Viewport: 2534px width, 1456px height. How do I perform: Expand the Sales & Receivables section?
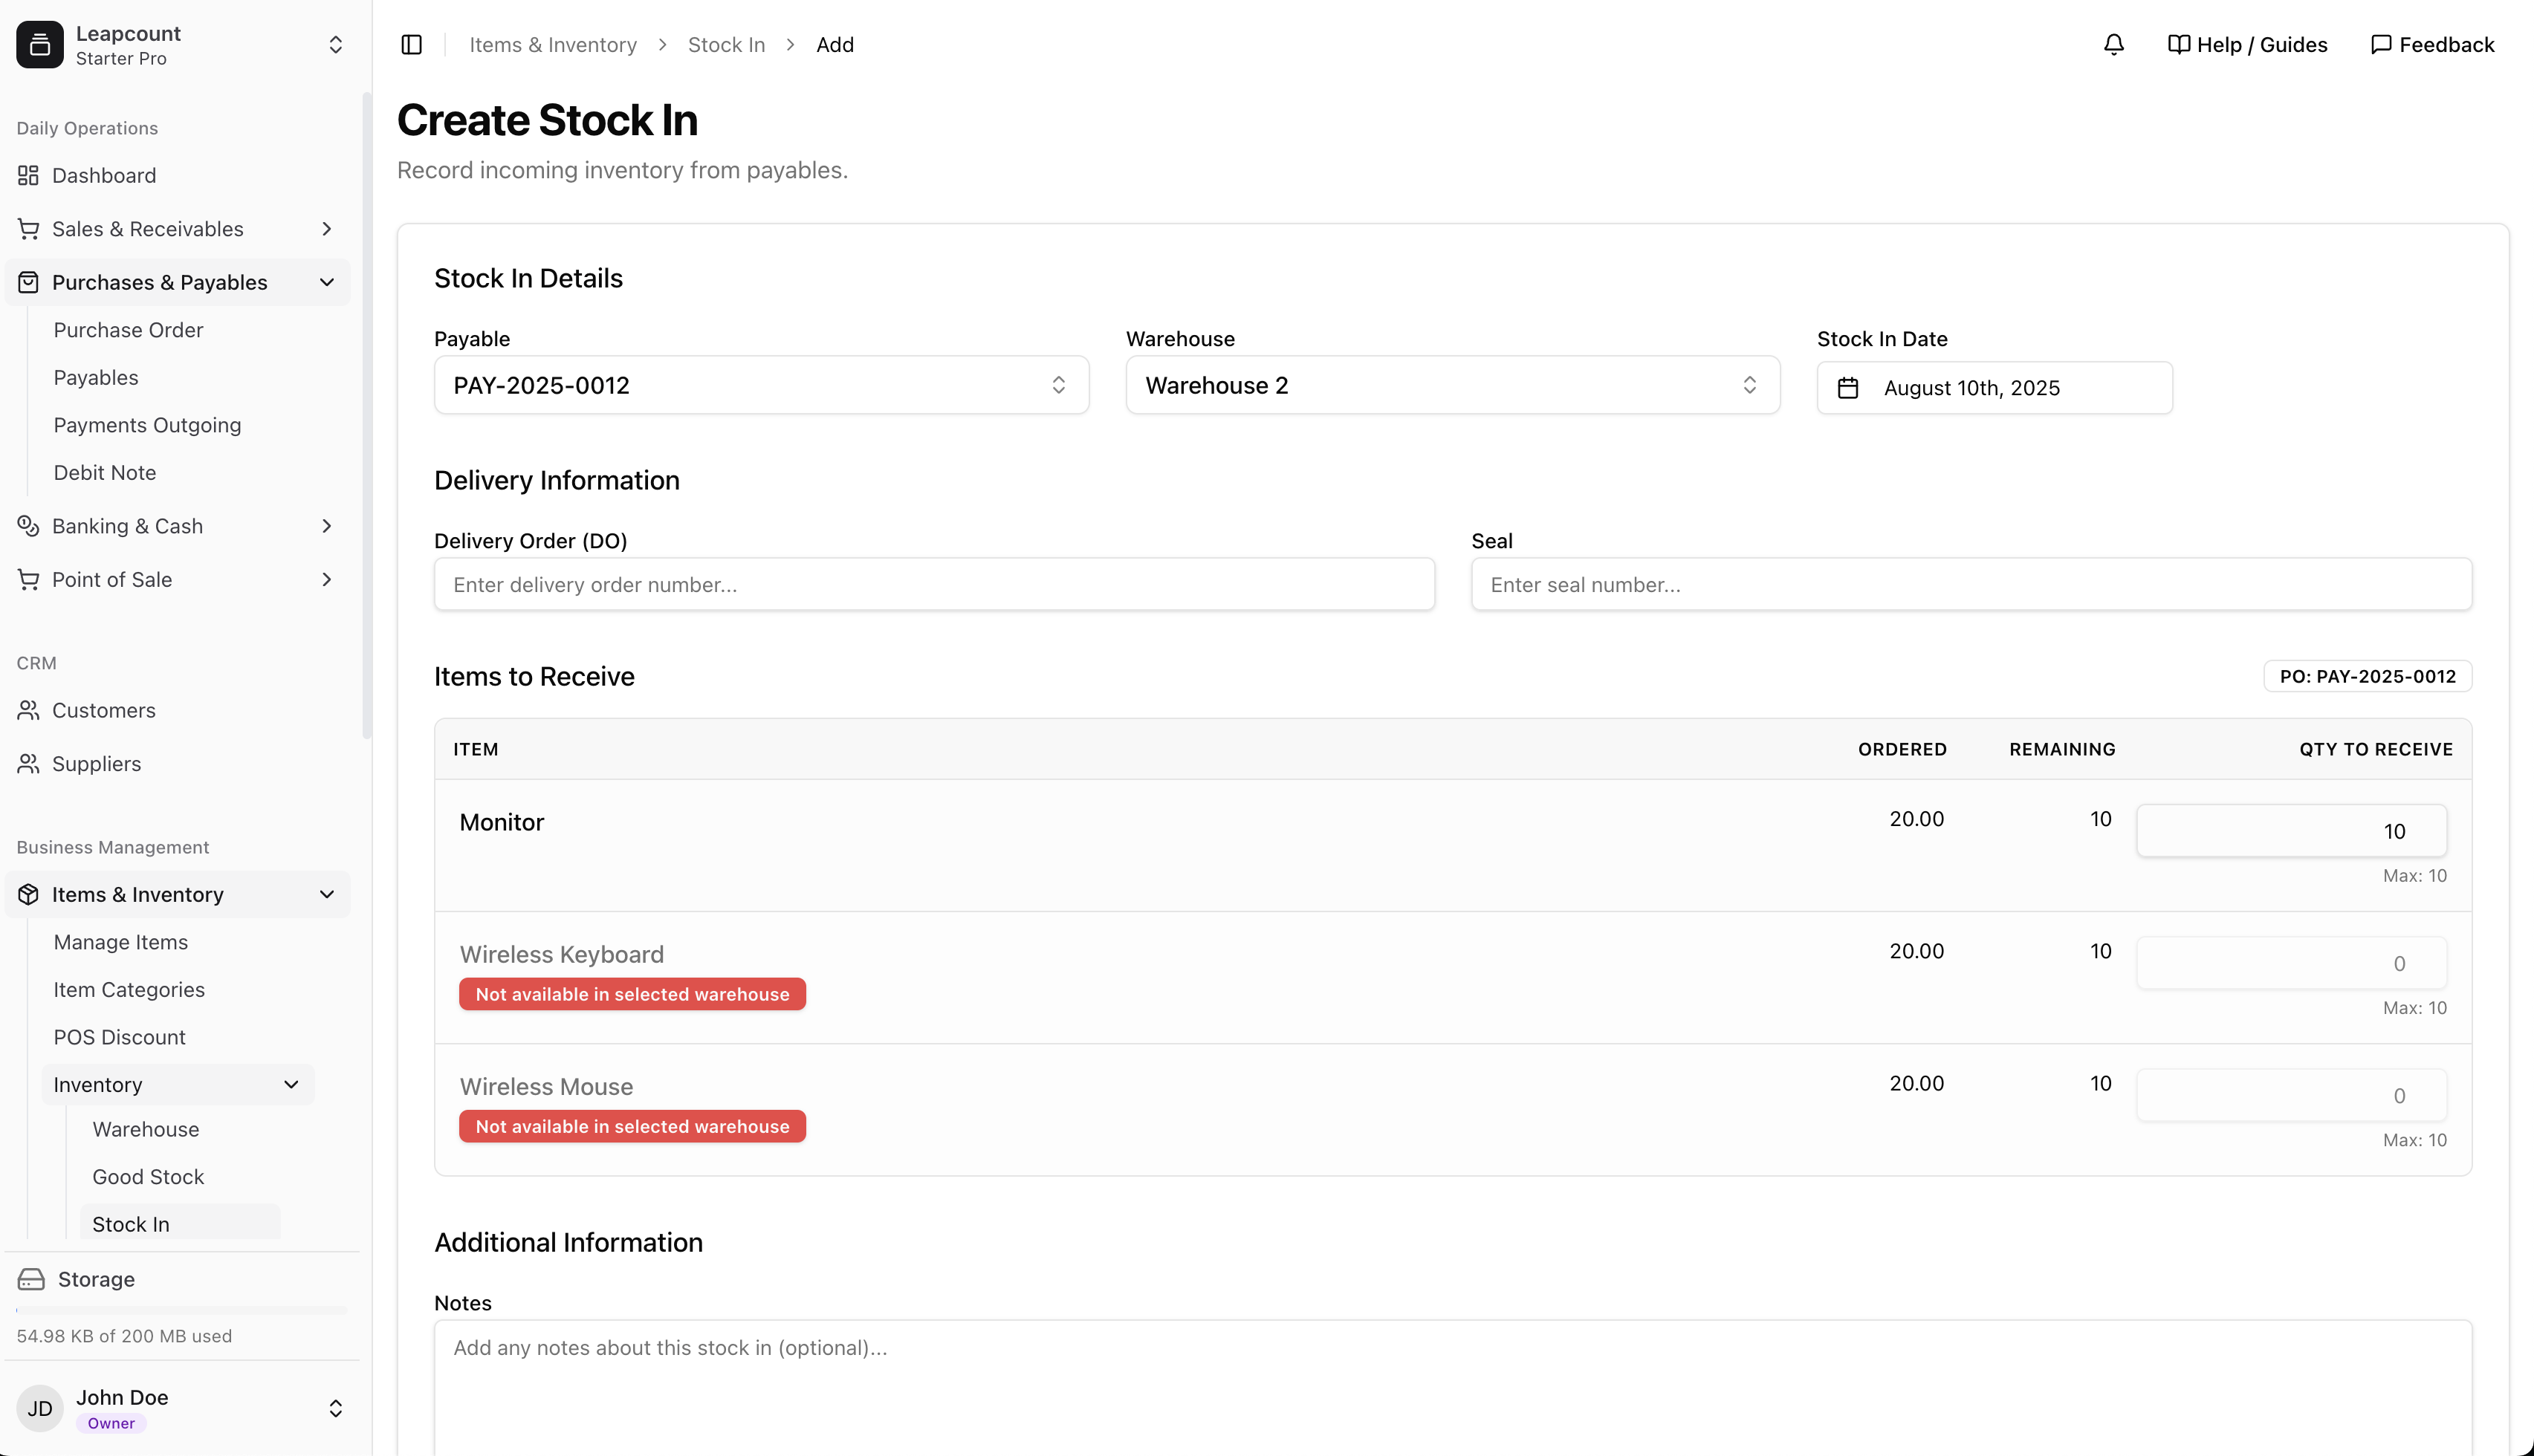point(326,229)
